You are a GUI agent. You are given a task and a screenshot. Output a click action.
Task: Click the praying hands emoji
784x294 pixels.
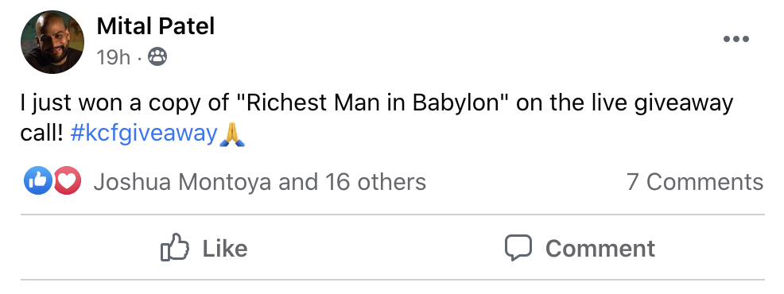click(232, 134)
